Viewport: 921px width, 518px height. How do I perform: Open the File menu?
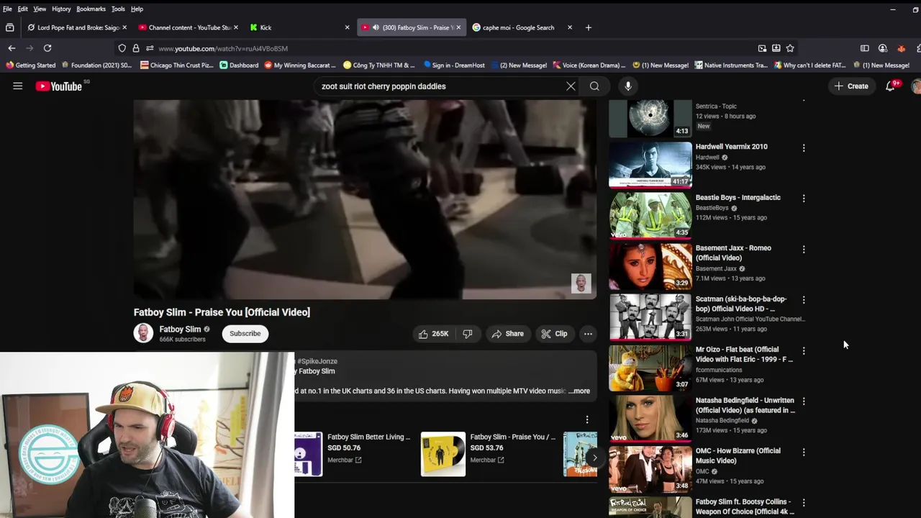7,9
